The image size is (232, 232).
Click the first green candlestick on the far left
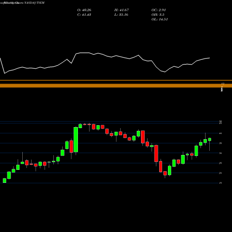[x=5, y=180]
